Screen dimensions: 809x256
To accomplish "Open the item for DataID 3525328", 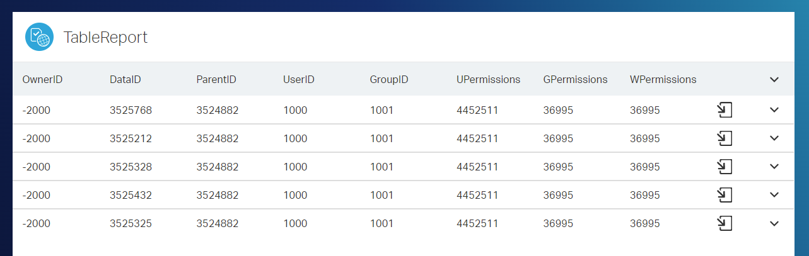I will click(725, 167).
